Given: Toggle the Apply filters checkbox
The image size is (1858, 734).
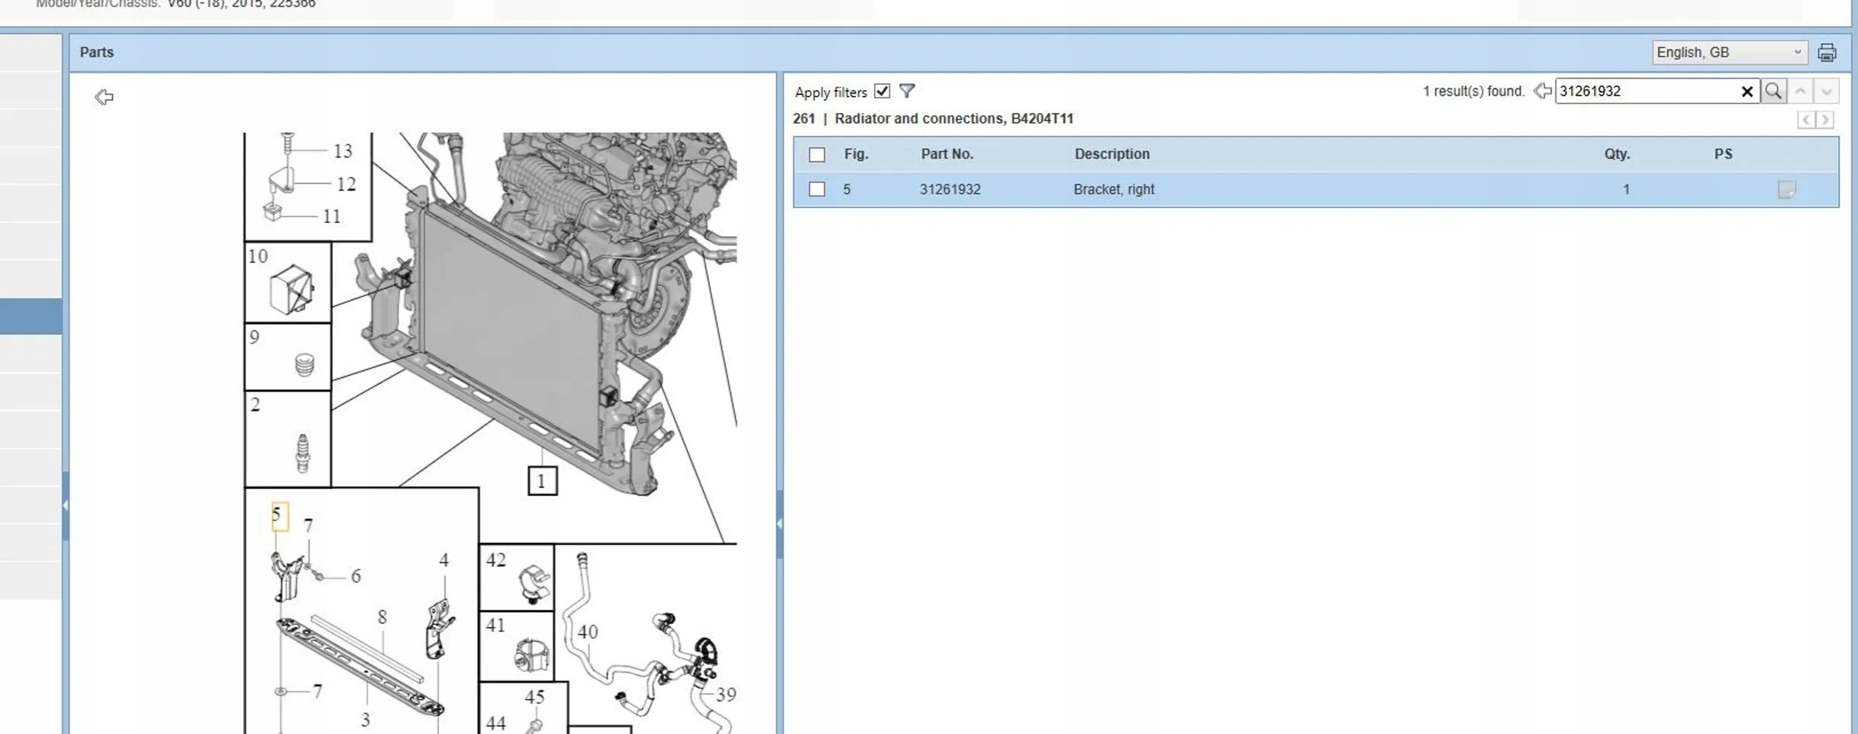Looking at the screenshot, I should coord(881,91).
